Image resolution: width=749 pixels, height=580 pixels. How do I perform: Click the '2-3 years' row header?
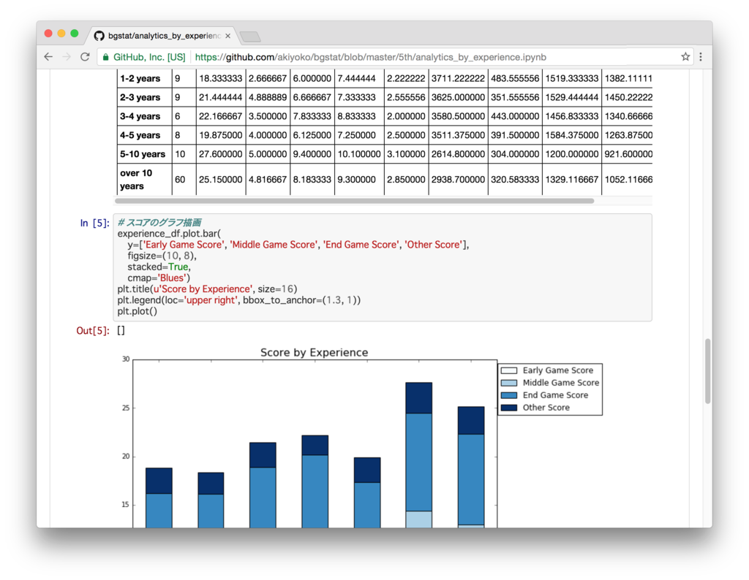coord(144,97)
